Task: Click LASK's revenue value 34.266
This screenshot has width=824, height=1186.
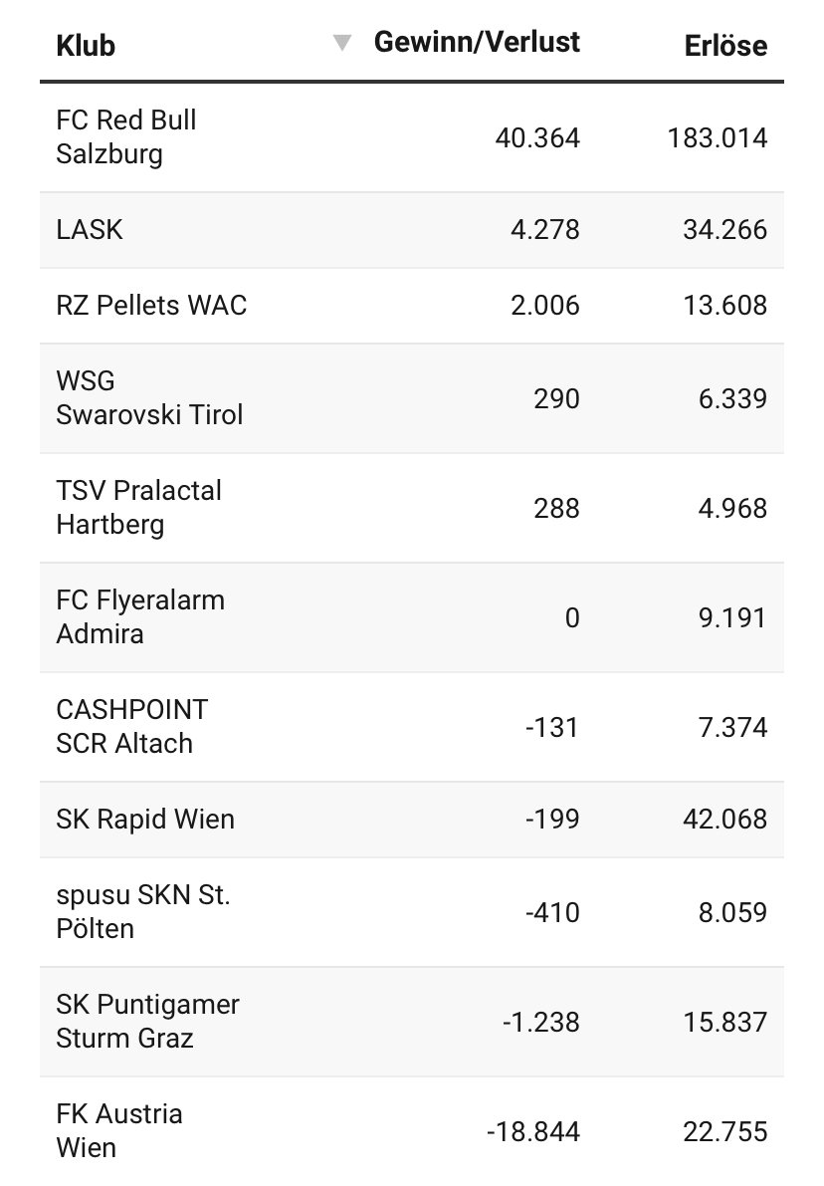Action: [x=724, y=230]
